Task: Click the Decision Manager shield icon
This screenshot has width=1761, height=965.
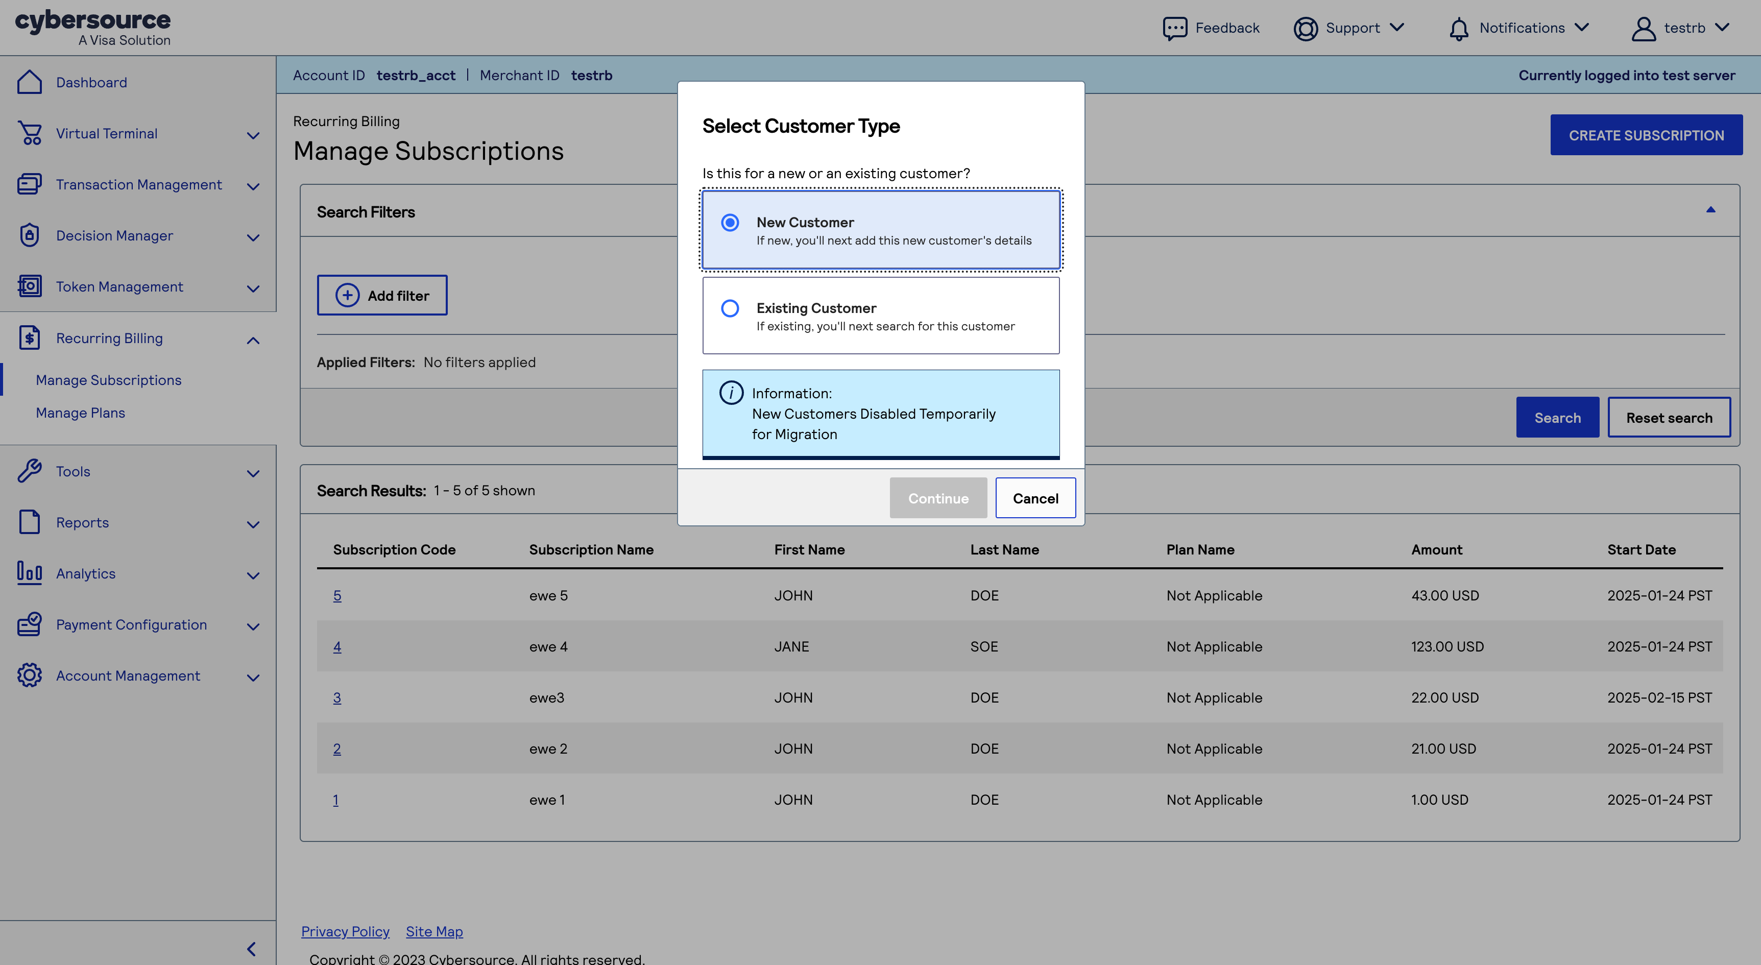Action: pos(30,235)
